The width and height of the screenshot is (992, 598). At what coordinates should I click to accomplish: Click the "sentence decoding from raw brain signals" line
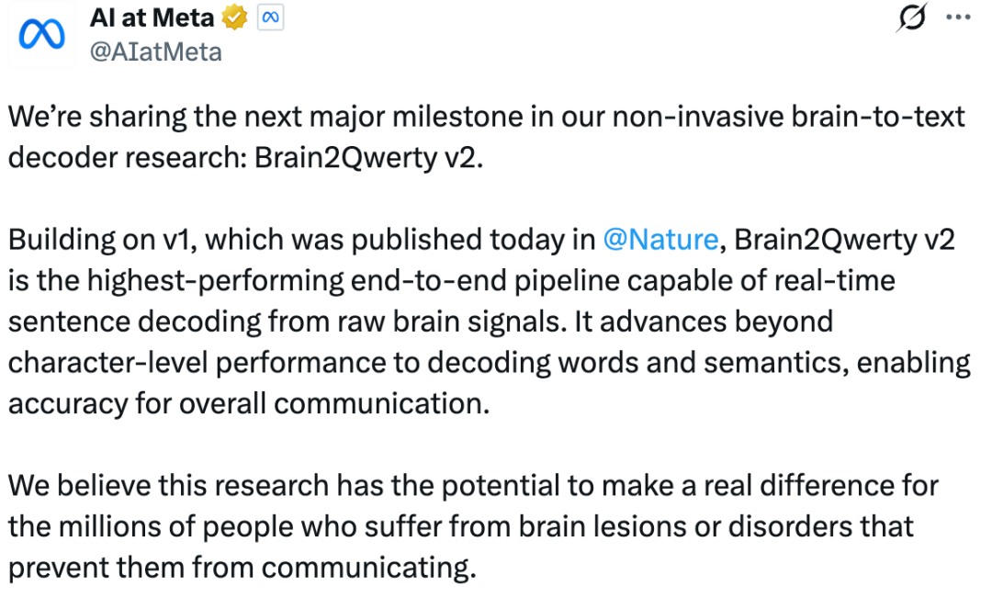420,322
